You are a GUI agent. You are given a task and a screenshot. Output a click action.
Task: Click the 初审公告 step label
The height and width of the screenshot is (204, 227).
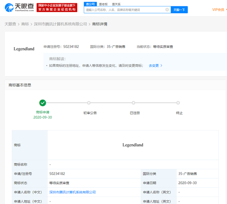point(90,113)
